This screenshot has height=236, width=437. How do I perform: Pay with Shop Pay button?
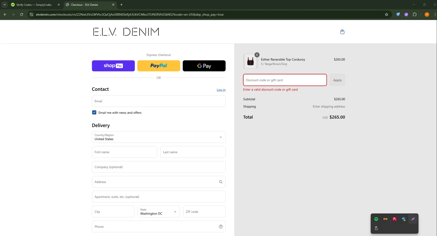point(113,66)
